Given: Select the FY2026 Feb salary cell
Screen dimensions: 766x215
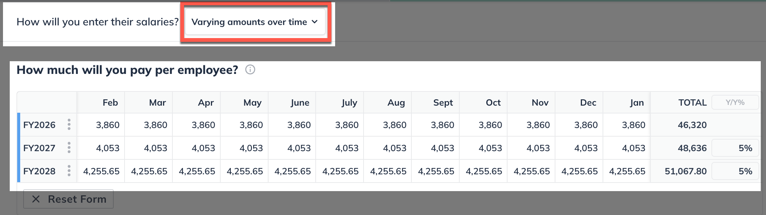Looking at the screenshot, I should coord(101,125).
